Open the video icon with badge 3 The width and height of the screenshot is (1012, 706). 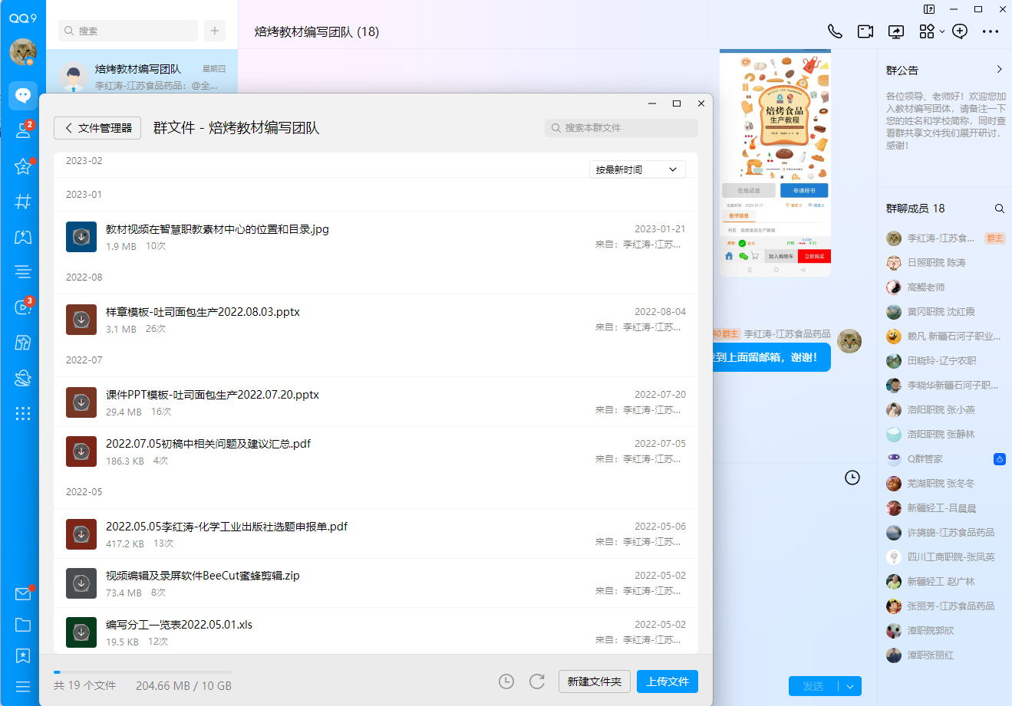[23, 307]
